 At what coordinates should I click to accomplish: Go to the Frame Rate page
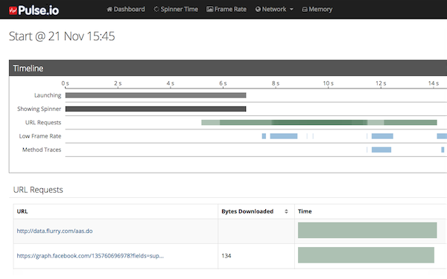coord(226,10)
